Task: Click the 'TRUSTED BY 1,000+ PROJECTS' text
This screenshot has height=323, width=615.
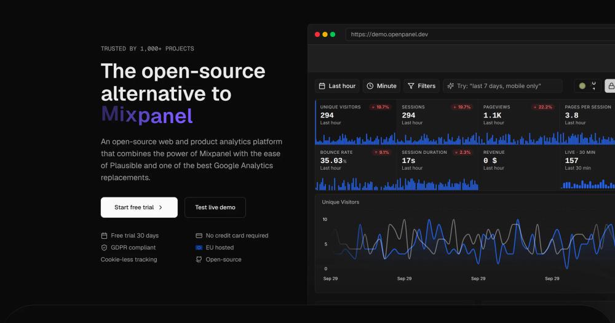Action: [x=148, y=49]
